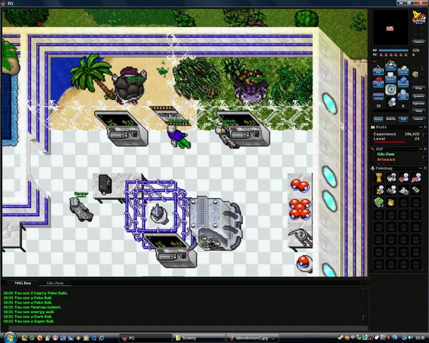Toggle the Battle panel button

coord(390,119)
